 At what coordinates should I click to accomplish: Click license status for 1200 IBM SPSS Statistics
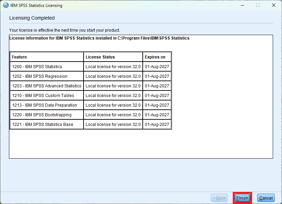(113, 66)
